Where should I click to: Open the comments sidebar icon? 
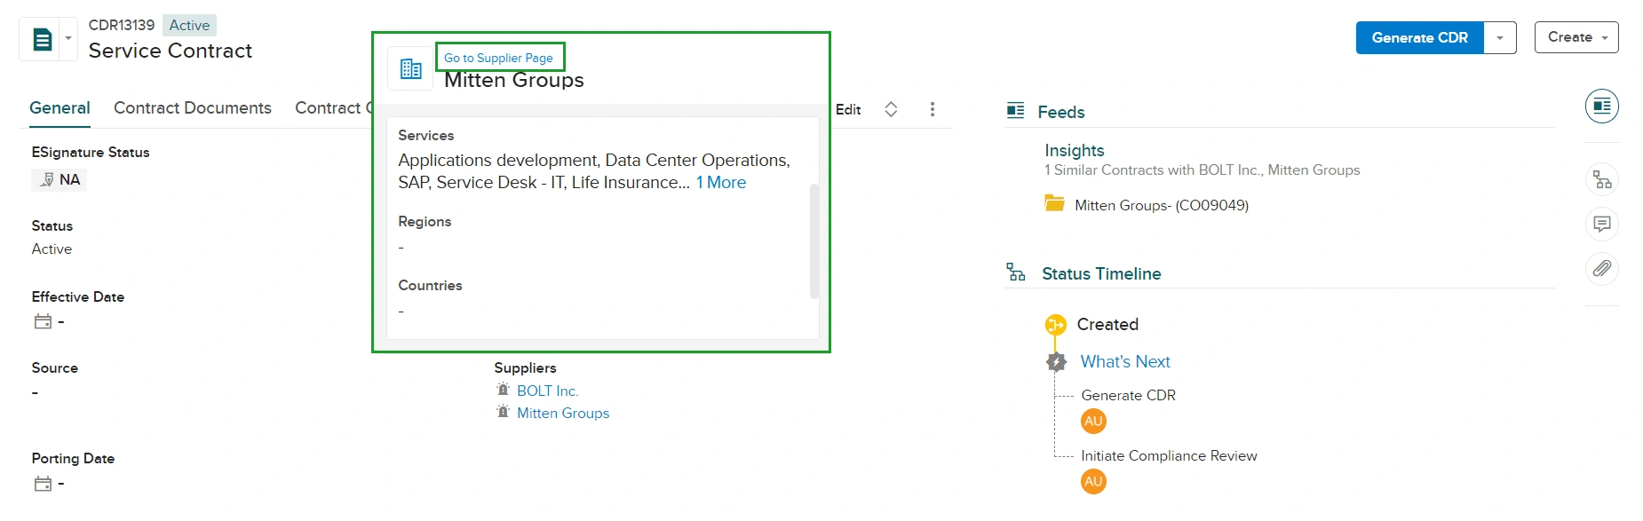pos(1601,224)
